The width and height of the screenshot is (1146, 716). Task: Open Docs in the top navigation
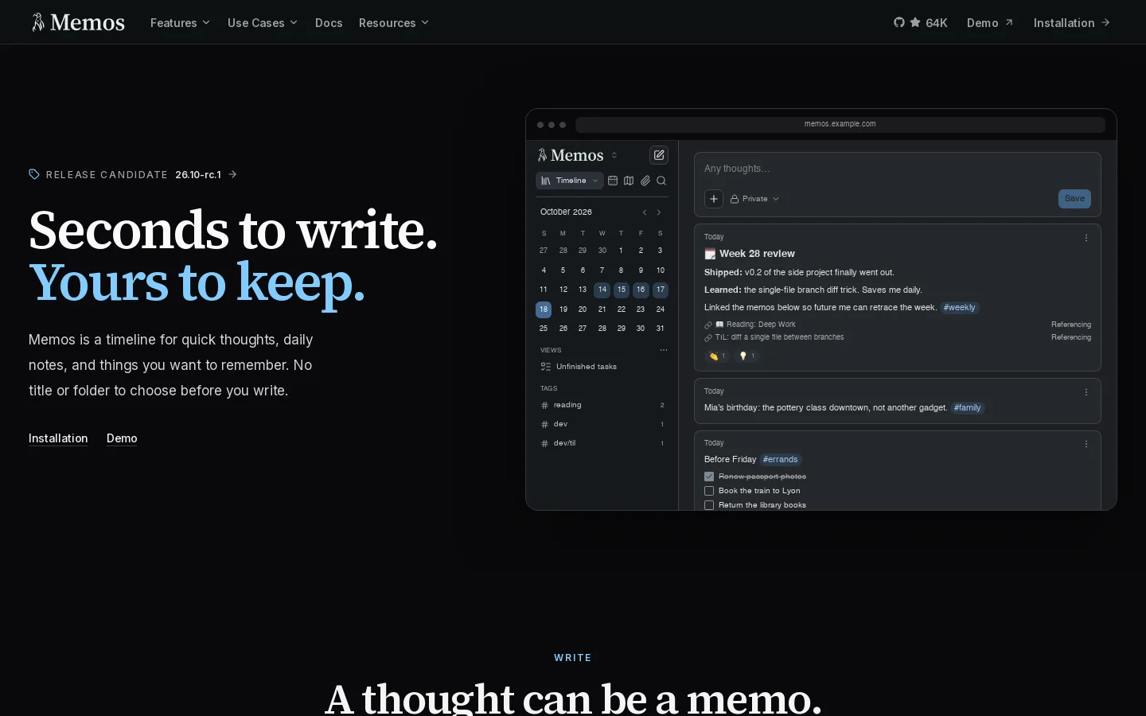click(x=329, y=23)
